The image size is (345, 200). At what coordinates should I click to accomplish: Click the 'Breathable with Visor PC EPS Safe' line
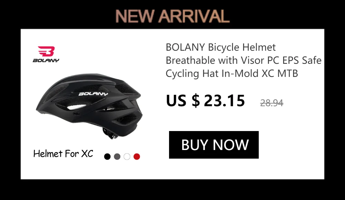coord(244,60)
